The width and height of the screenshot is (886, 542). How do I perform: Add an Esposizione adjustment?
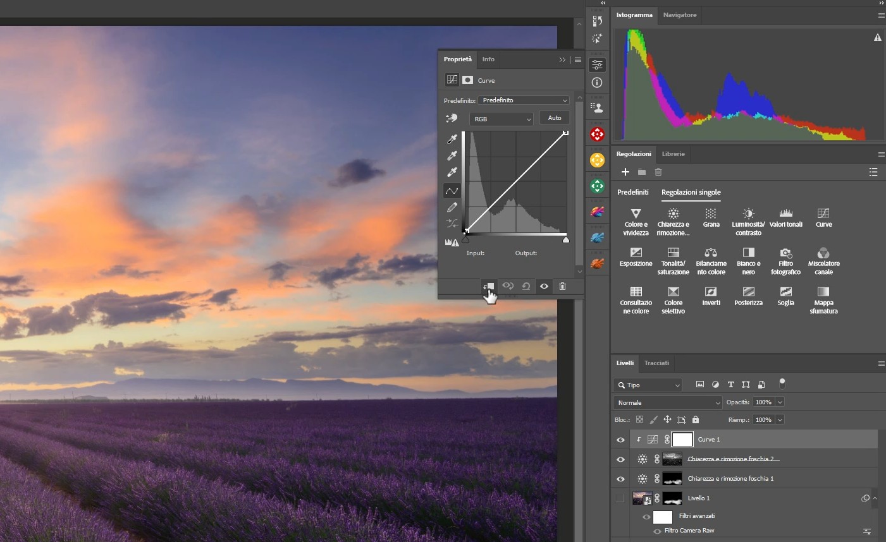[x=636, y=257]
